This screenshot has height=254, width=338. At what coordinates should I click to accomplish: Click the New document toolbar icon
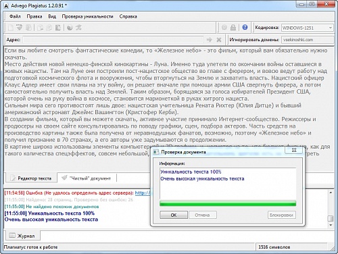pyautogui.click(x=10, y=28)
